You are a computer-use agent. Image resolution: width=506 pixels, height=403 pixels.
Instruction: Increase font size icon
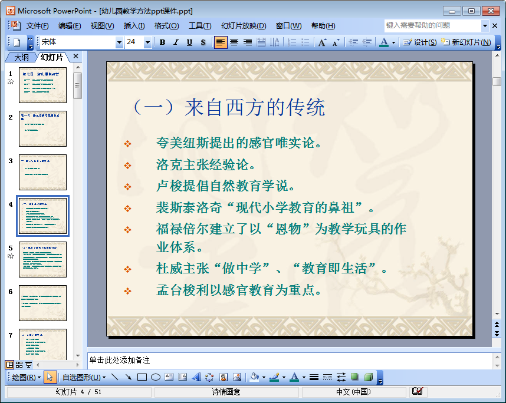click(x=322, y=42)
